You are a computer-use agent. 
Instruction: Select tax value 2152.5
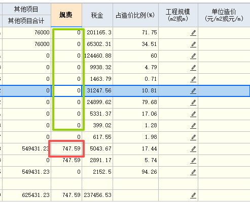point(97,172)
